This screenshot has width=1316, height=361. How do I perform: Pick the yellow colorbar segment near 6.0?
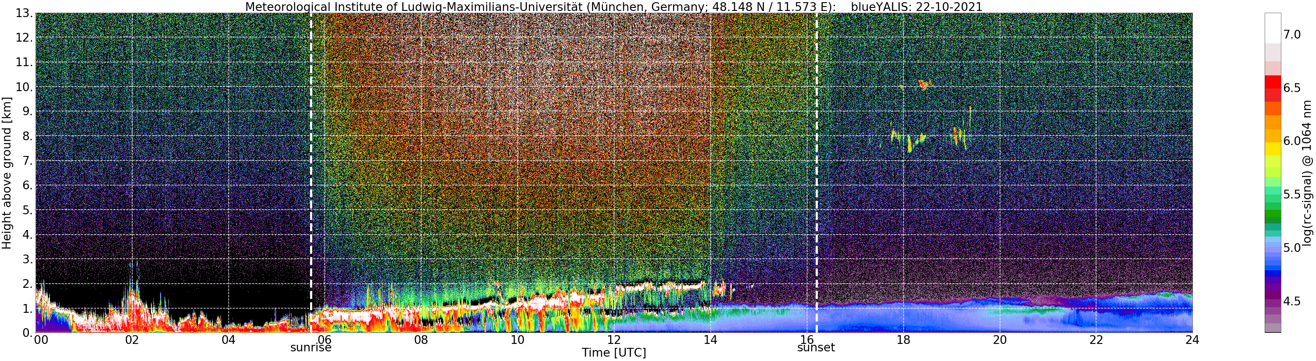click(x=1272, y=149)
